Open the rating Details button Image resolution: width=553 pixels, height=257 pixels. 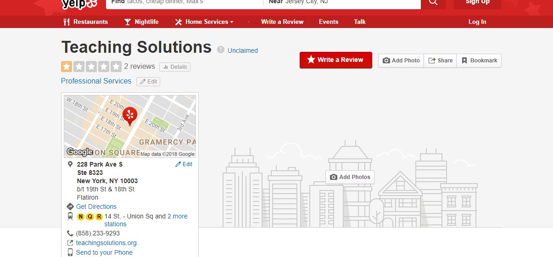(x=175, y=67)
